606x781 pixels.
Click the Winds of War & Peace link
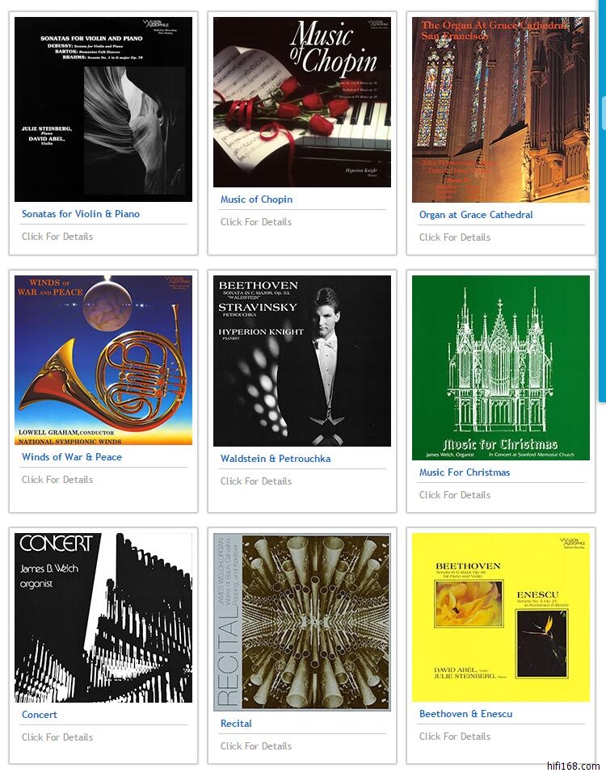point(72,457)
